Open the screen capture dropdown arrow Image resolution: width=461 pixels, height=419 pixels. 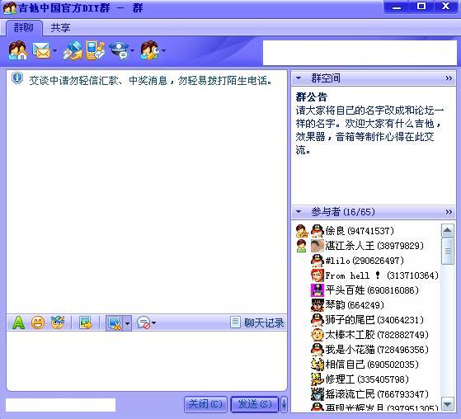pyautogui.click(x=127, y=323)
